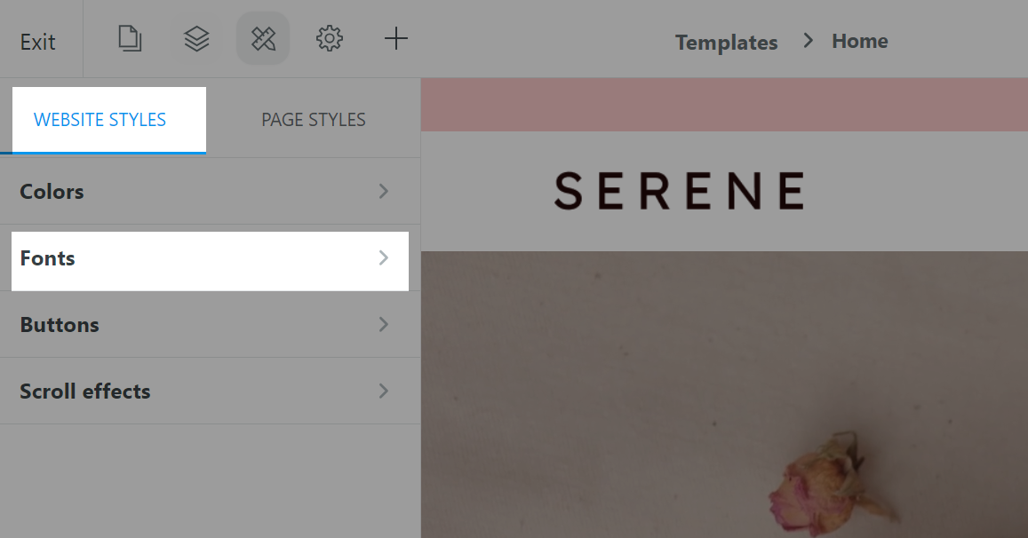Click the Templates breadcrumb link
Screen dimensions: 1028x538
click(727, 43)
